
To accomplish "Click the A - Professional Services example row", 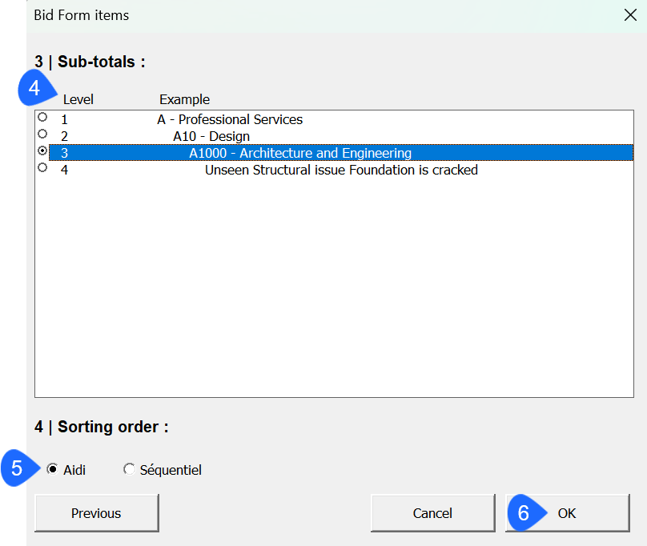I will click(x=341, y=119).
